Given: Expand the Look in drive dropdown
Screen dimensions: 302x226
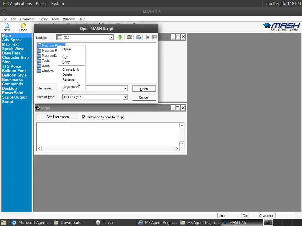Looking at the screenshot, I should pos(111,37).
